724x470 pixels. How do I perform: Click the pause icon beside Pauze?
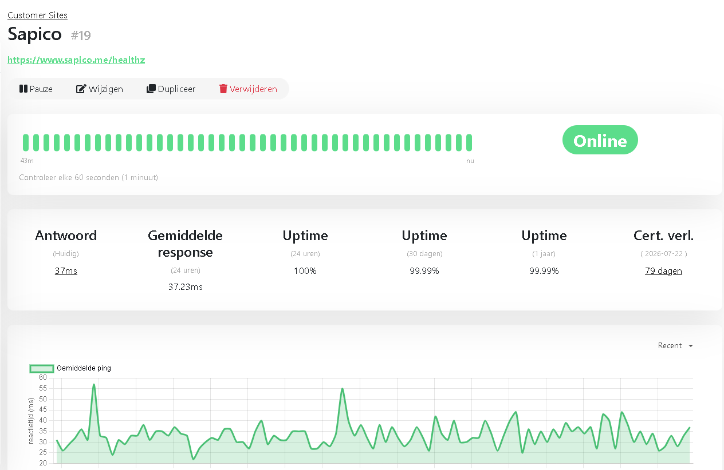(23, 89)
